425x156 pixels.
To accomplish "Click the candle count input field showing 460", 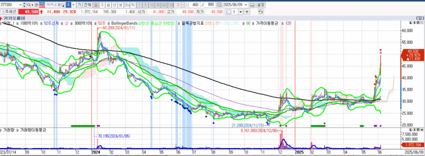I will [x=194, y=5].
